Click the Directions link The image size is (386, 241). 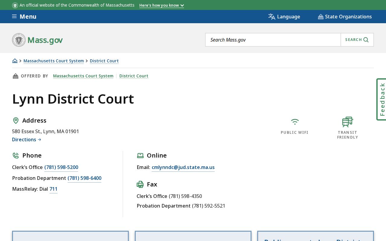[27, 139]
